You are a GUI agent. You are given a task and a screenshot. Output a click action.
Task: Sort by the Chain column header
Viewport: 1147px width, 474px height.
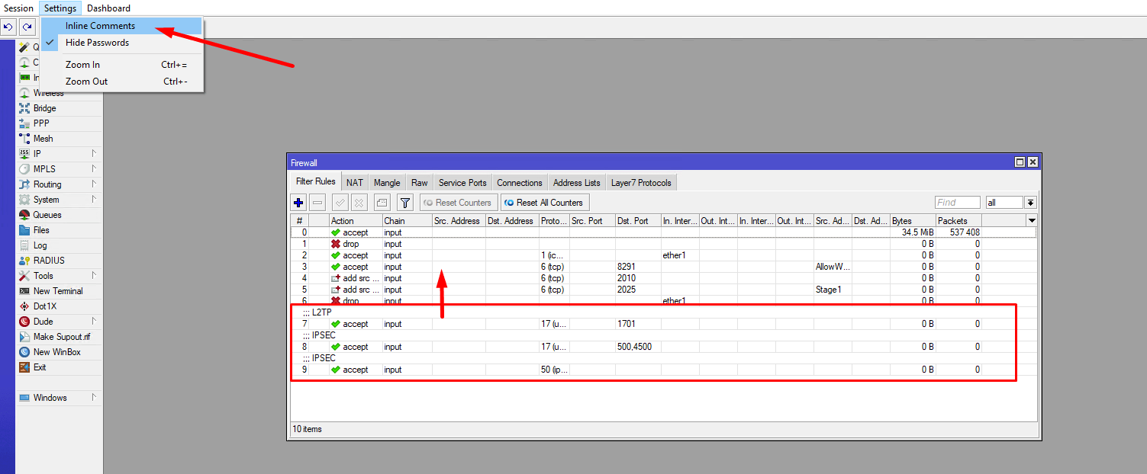coord(407,221)
